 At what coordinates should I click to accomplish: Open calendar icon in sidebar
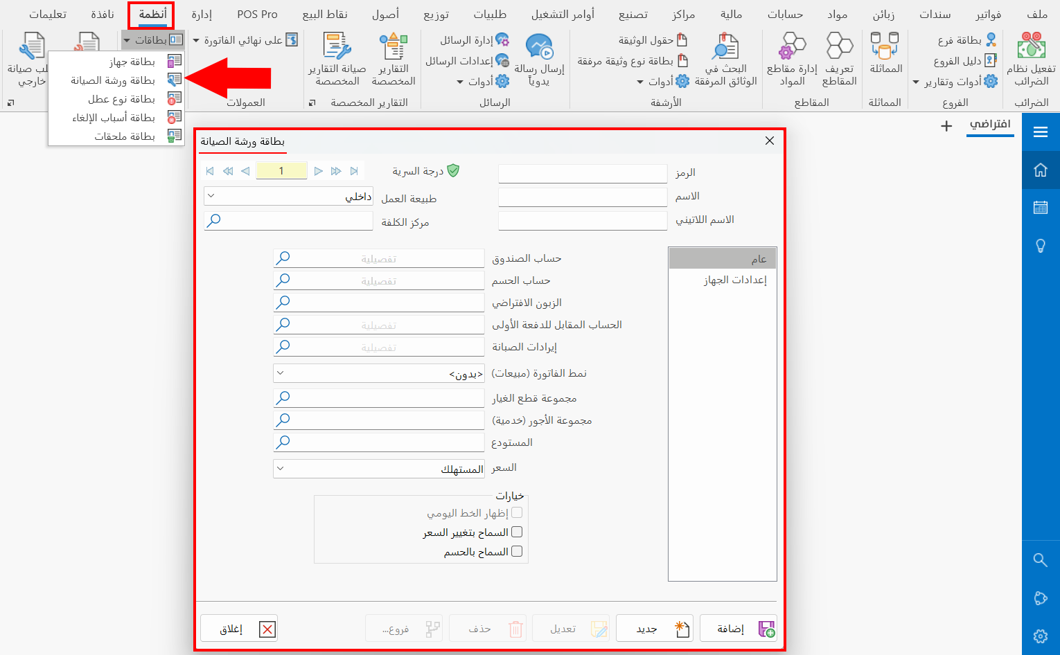click(1041, 207)
